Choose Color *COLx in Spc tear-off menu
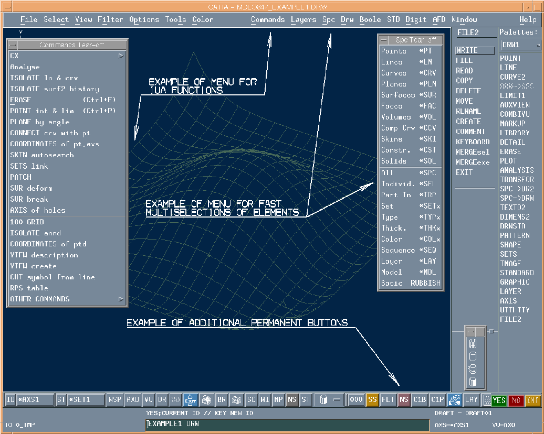Viewport: 544px width, 434px height. click(411, 239)
